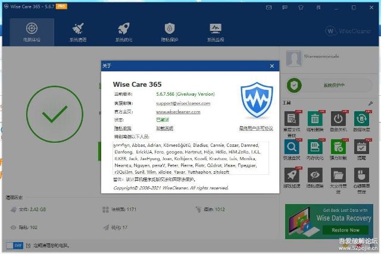Open the www.wisecleaner.com homepage link
Viewport: 381px width, 254px height.
tap(178, 112)
